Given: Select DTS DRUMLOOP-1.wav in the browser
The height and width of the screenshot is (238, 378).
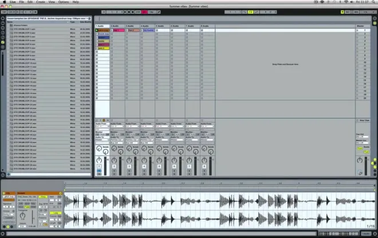Looking at the screenshot, I should (25, 29).
